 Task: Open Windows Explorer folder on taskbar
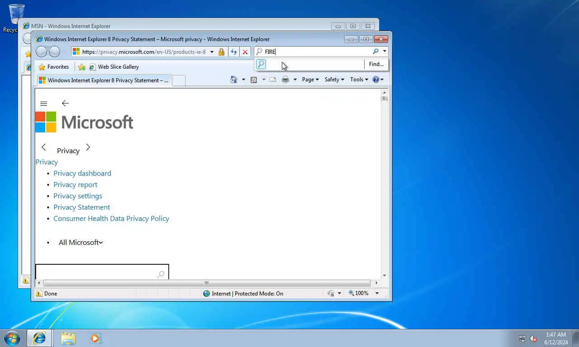[x=68, y=338]
